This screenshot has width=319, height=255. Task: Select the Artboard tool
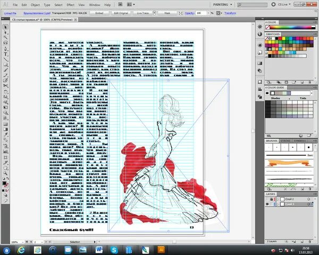pos(5,157)
